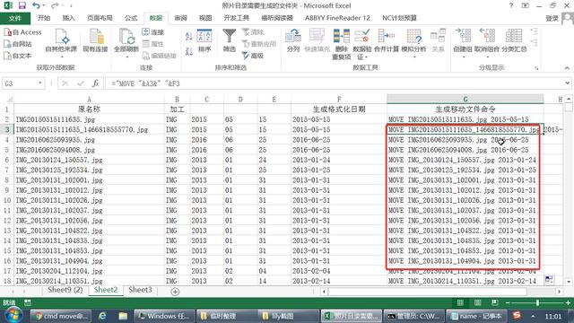Import data from Access

pos(22,32)
